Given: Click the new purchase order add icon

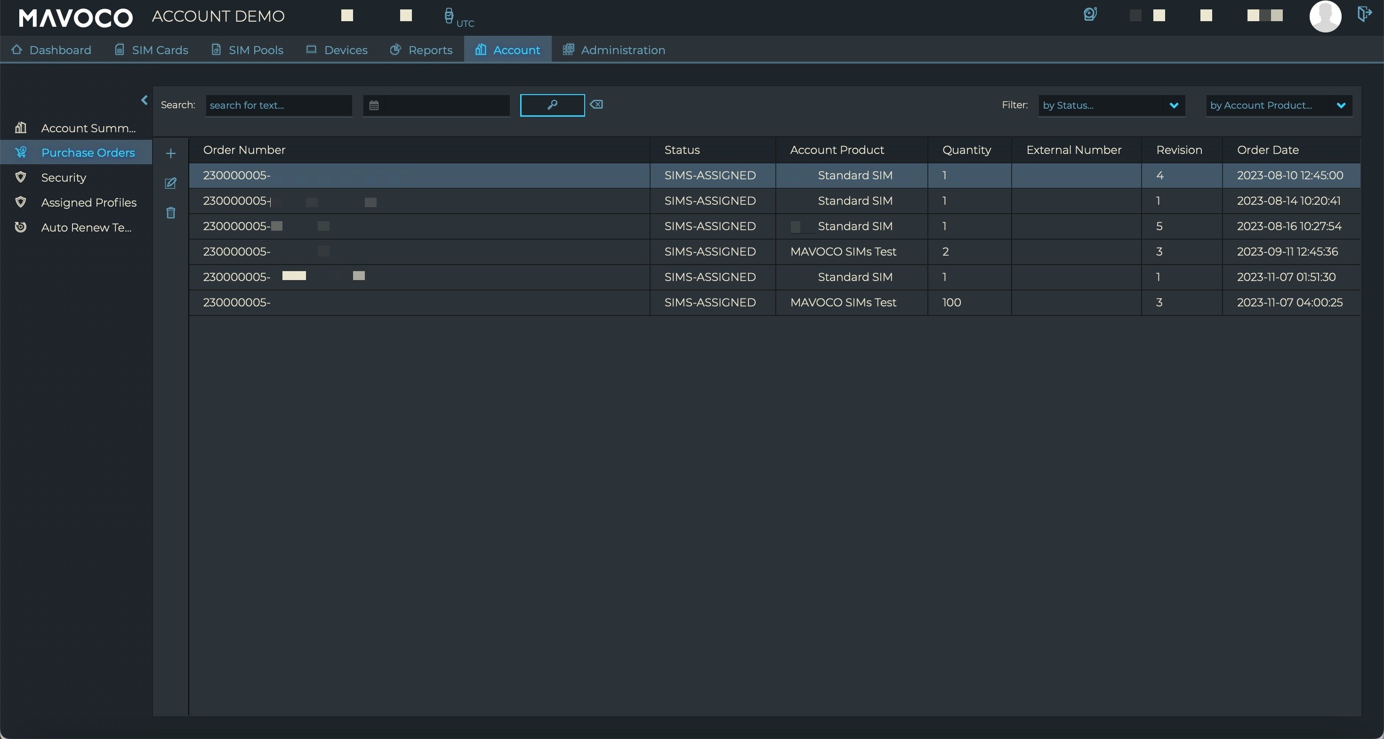Looking at the screenshot, I should [170, 154].
